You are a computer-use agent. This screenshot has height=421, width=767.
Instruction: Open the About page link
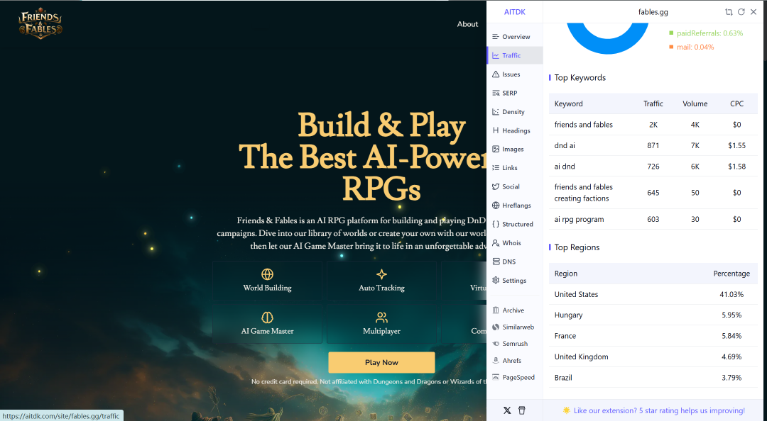tap(467, 24)
